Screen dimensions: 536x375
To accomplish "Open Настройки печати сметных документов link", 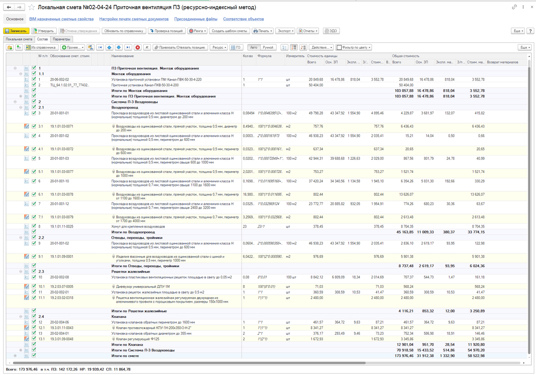I will pyautogui.click(x=134, y=19).
